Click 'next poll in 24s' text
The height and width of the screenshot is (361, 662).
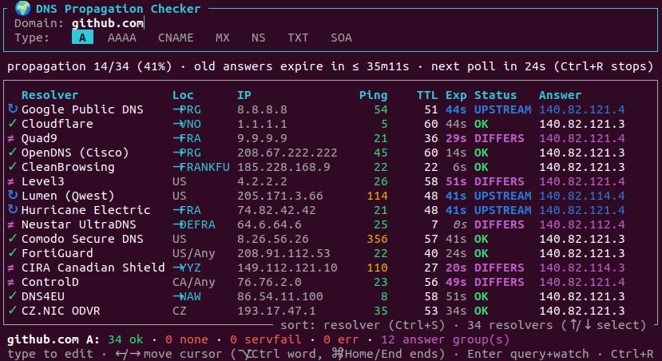(x=488, y=66)
